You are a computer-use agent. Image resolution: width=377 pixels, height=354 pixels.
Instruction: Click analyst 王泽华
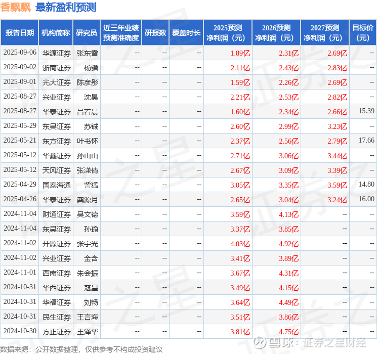(x=88, y=332)
